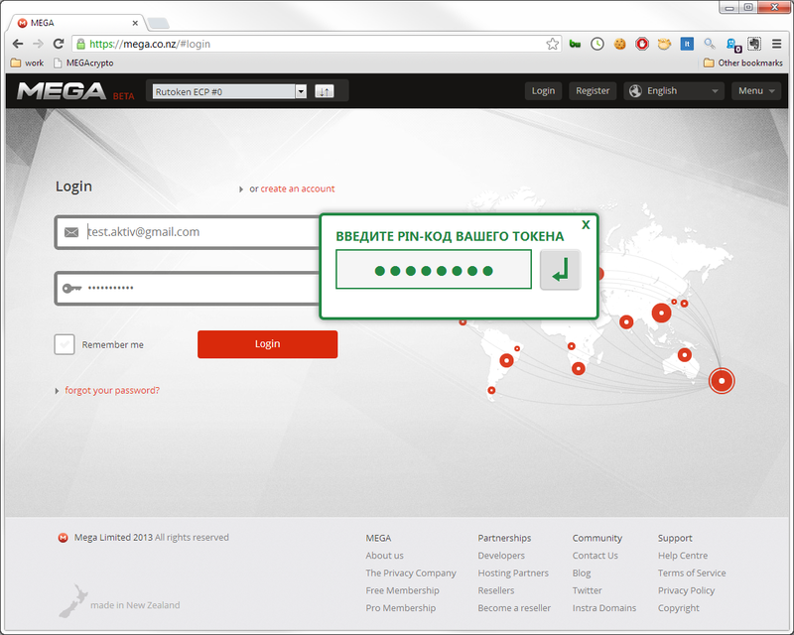Click the envelope icon in email field

tap(71, 232)
